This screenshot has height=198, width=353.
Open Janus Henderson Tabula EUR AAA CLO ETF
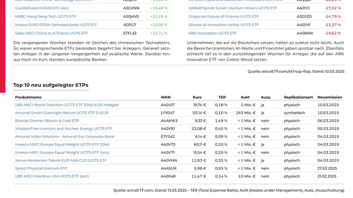point(61,160)
